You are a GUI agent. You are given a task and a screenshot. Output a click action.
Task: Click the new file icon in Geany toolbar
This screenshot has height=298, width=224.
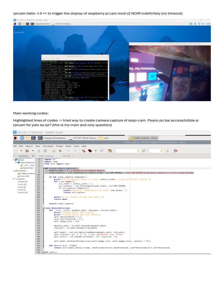click(x=15, y=151)
